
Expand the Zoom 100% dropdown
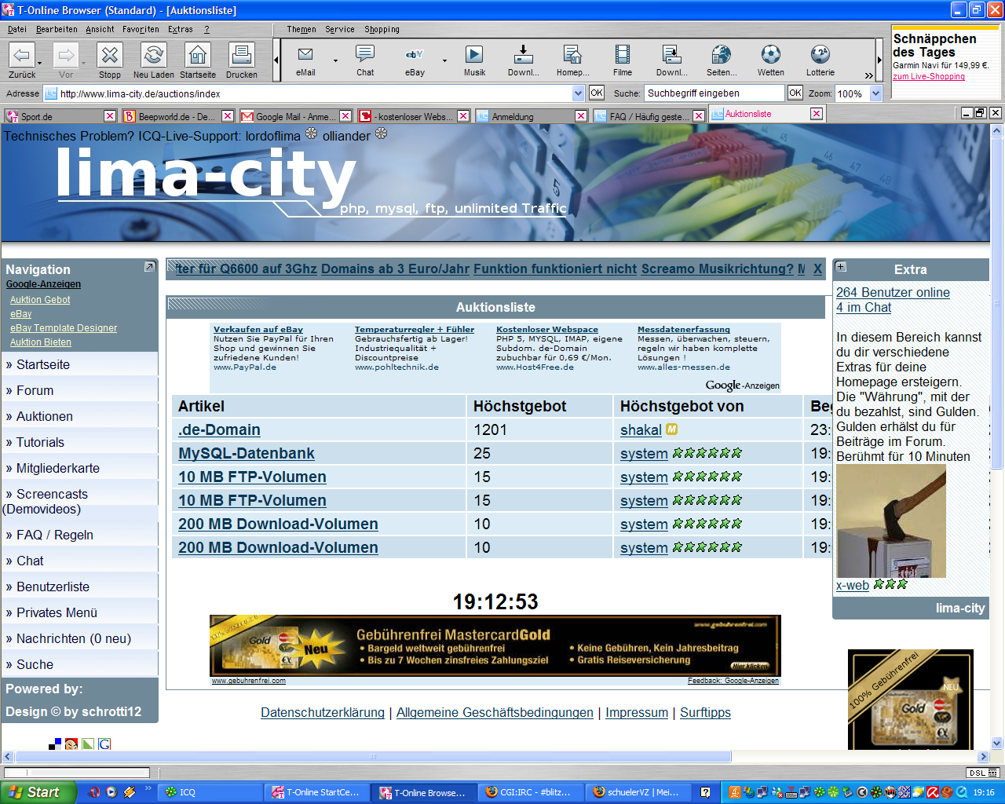point(876,93)
